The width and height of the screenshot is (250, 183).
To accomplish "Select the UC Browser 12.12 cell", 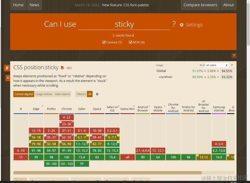I will (203, 157).
